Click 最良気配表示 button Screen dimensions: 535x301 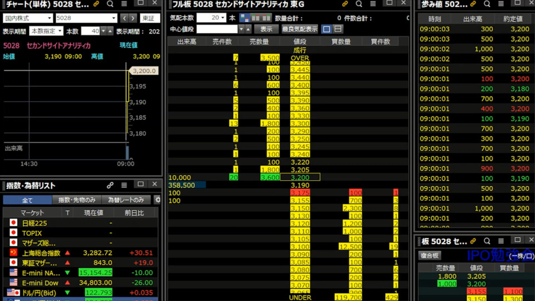pyautogui.click(x=300, y=29)
